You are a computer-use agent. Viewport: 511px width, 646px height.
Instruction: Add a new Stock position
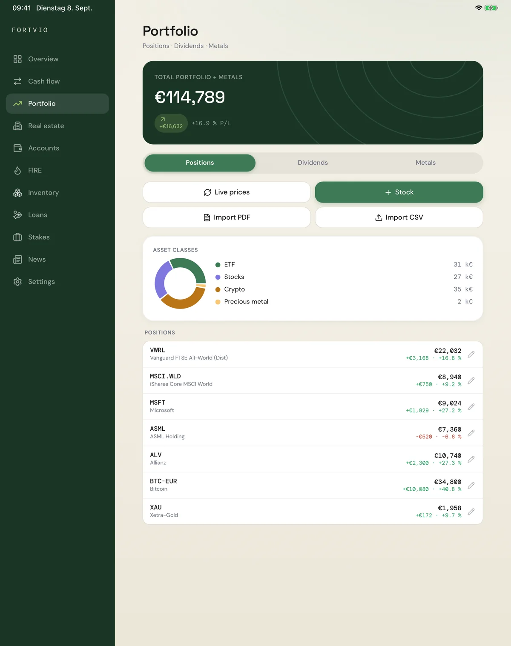point(399,192)
